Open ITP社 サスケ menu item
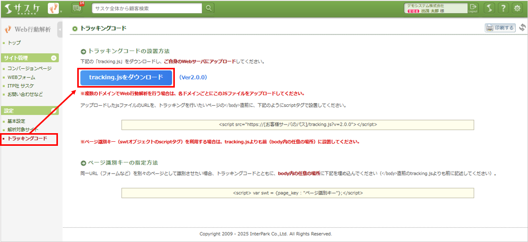528x242 pixels. 20,86
